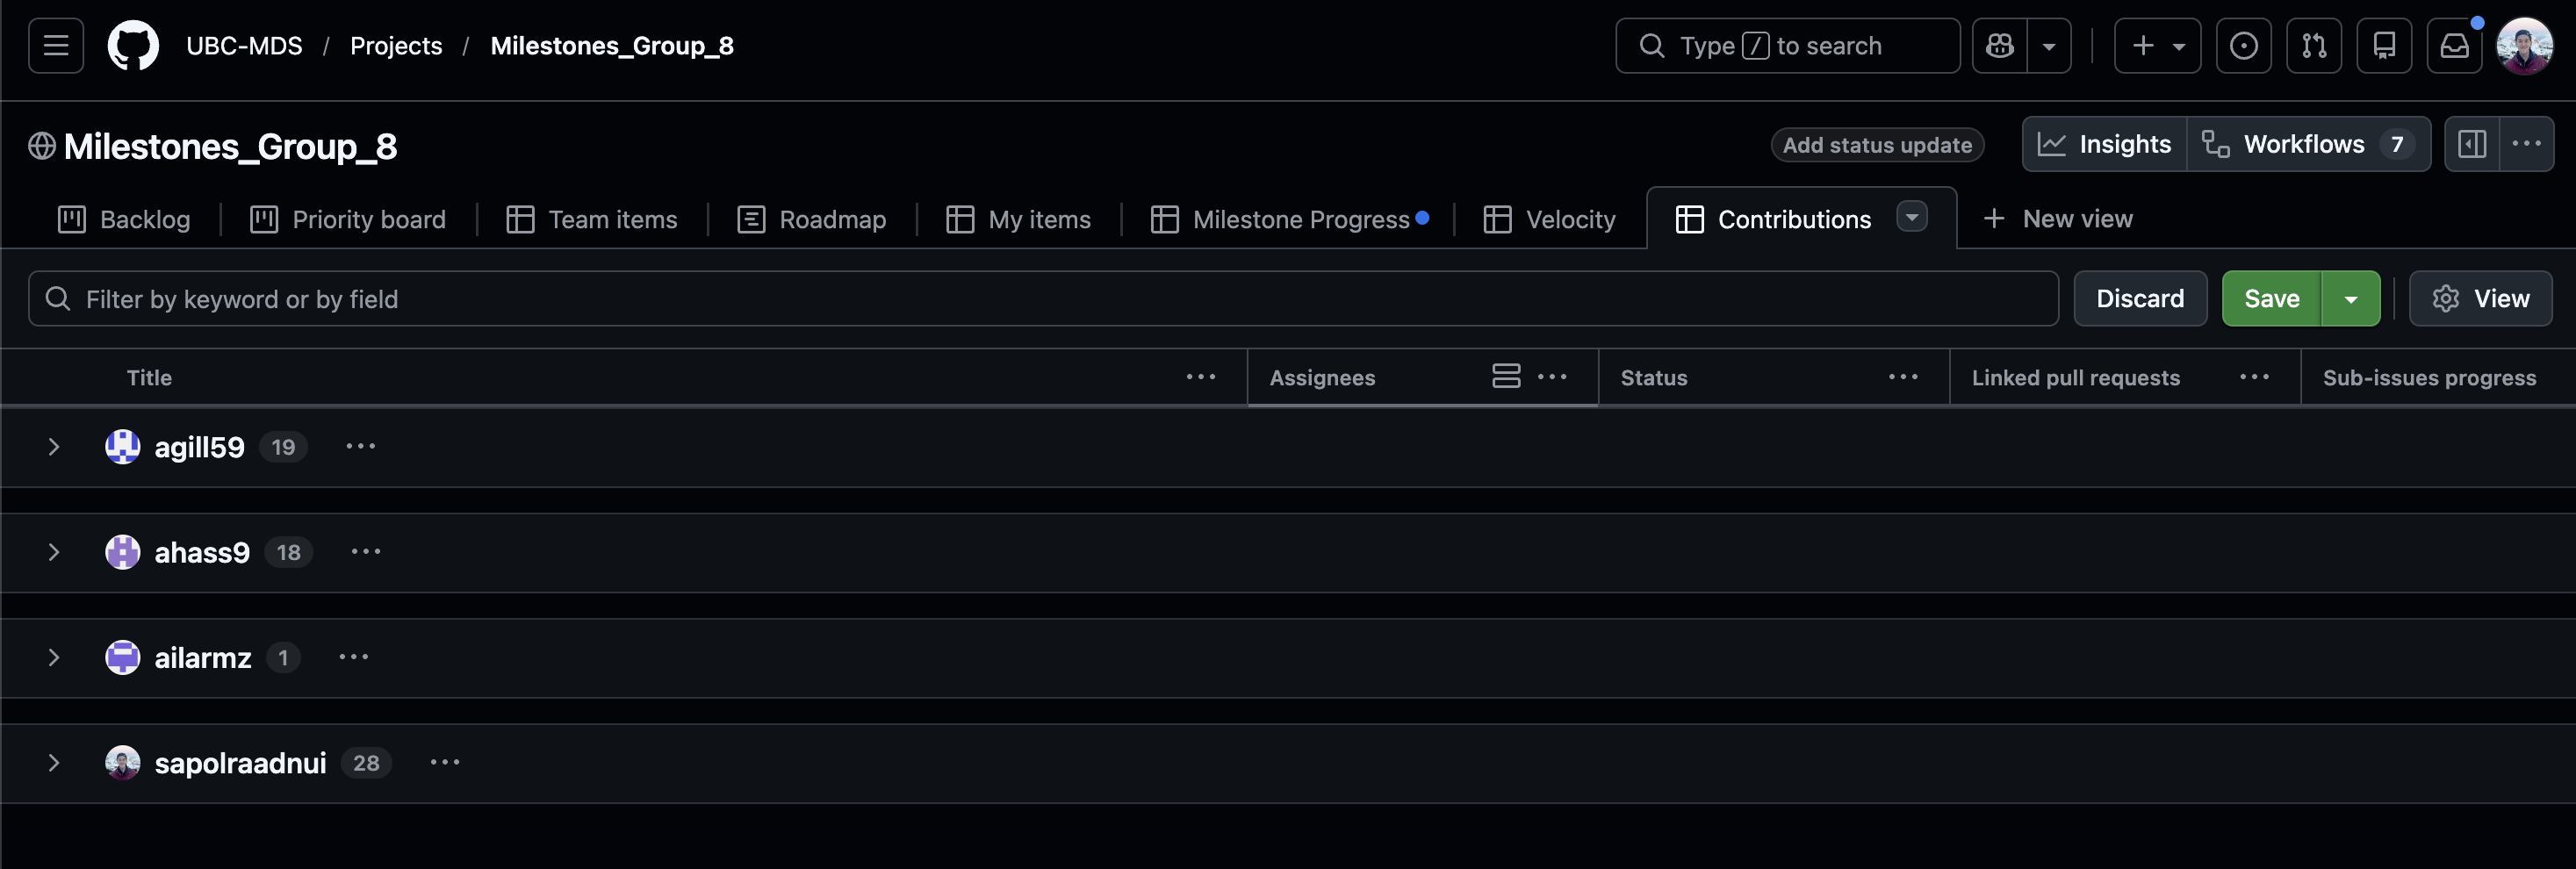Click the Discard button
The image size is (2576, 869).
(2139, 299)
